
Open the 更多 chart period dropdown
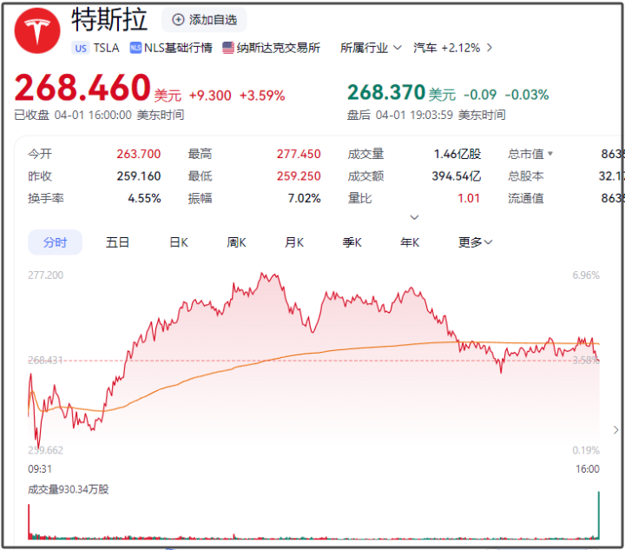click(x=475, y=242)
